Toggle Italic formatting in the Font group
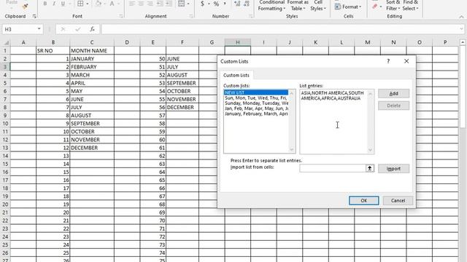This screenshot has width=467, height=262. coord(54,4)
